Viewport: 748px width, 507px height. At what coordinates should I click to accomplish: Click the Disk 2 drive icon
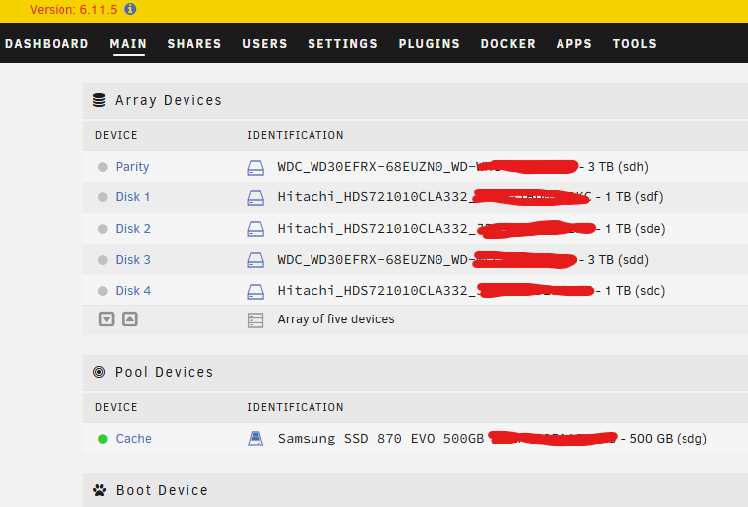click(255, 229)
